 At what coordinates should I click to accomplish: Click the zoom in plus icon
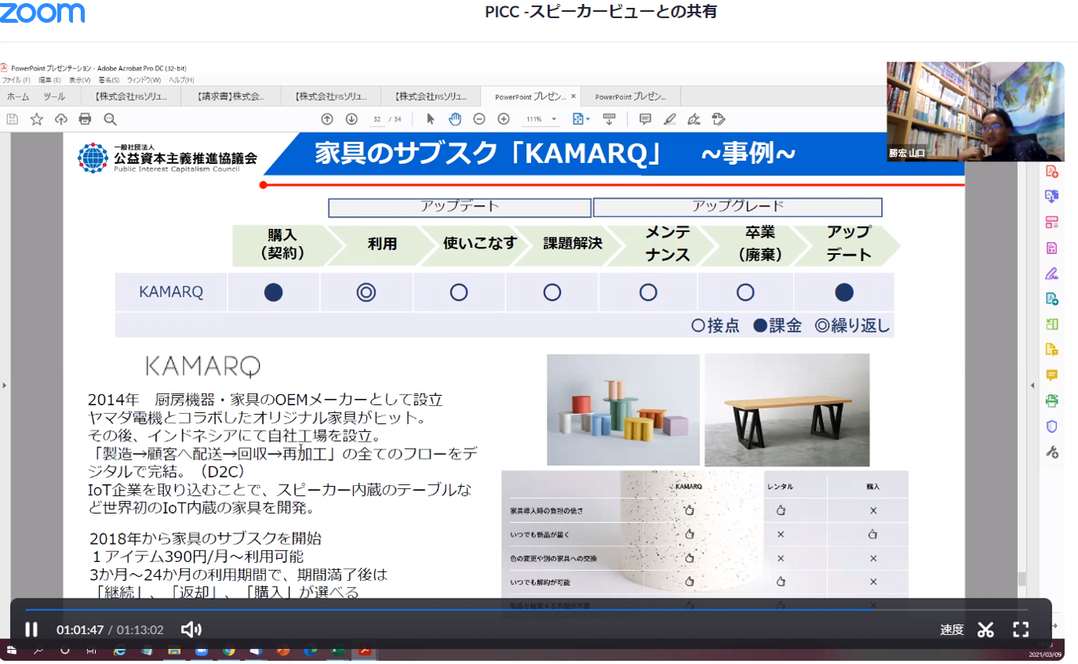pyautogui.click(x=503, y=120)
